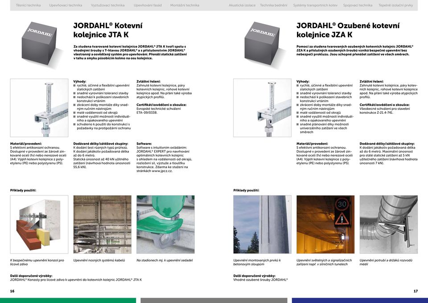Click 'Zvláštní řešení:' heading on page 17
Image resolution: width=428 pixels, height=303 pixels.
(371, 81)
